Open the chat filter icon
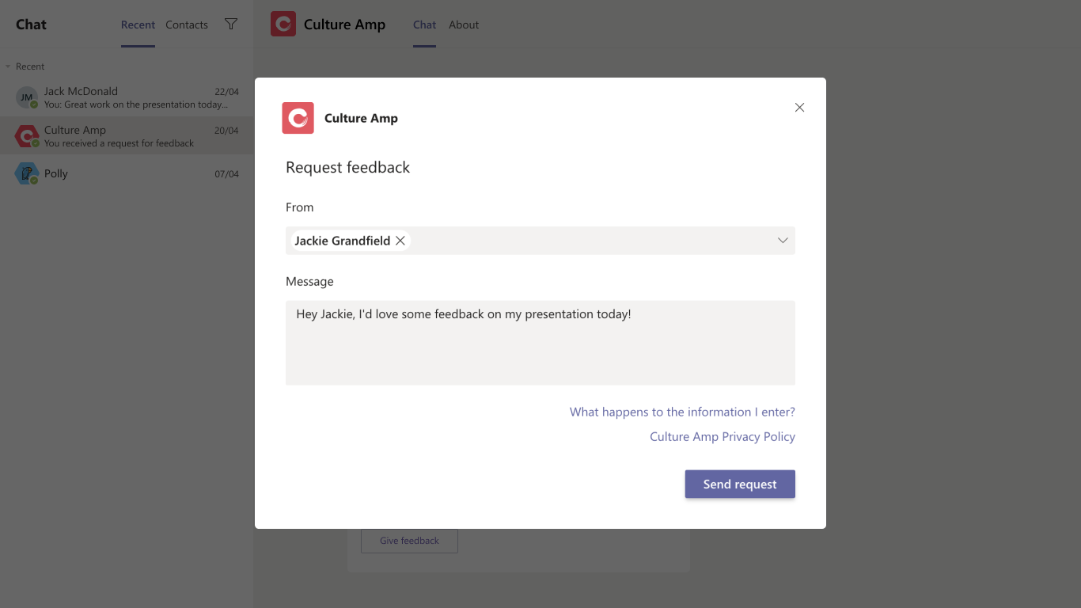Image resolution: width=1081 pixels, height=608 pixels. [231, 24]
